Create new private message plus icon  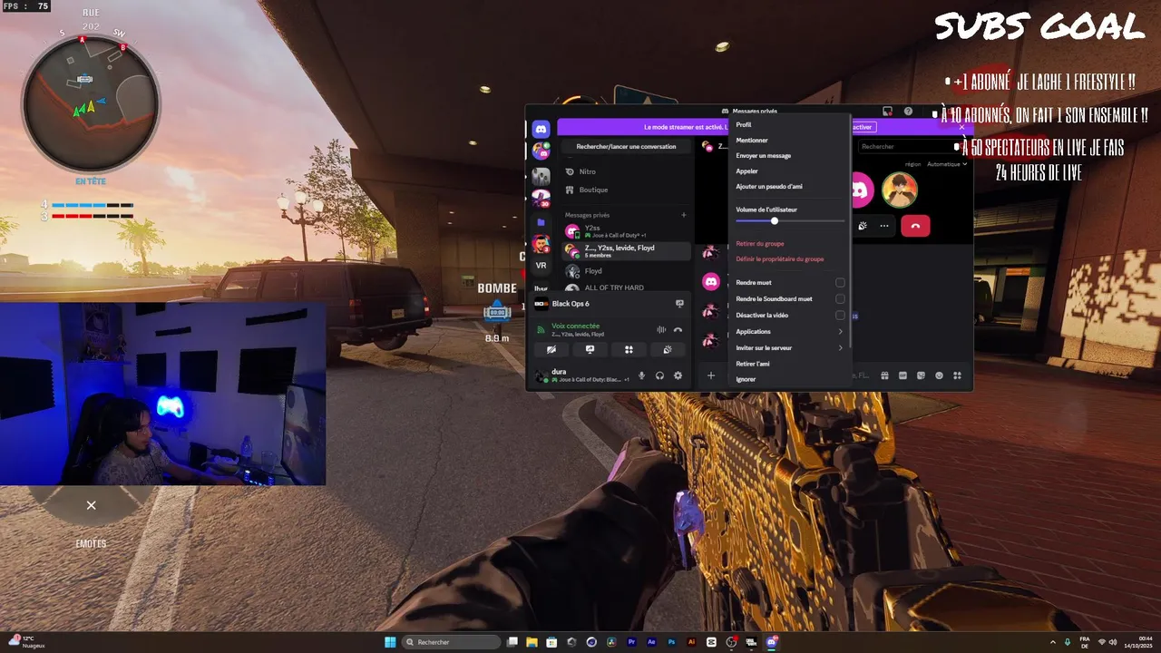(x=684, y=215)
